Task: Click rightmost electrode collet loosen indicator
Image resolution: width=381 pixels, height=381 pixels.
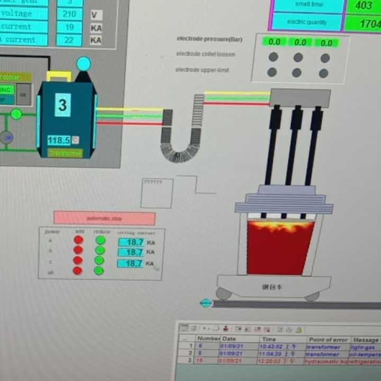Action: click(325, 58)
